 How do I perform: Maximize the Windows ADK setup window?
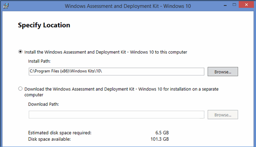[x=234, y=5]
